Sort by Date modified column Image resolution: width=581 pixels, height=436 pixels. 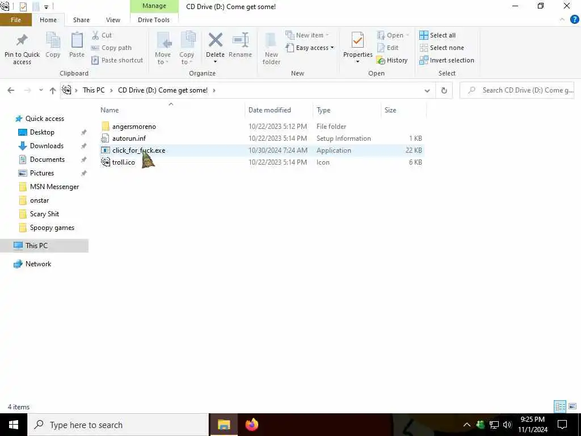270,110
